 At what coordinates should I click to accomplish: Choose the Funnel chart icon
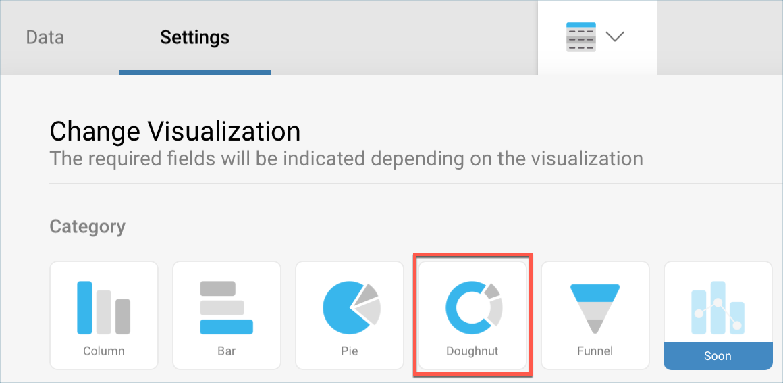pos(595,308)
